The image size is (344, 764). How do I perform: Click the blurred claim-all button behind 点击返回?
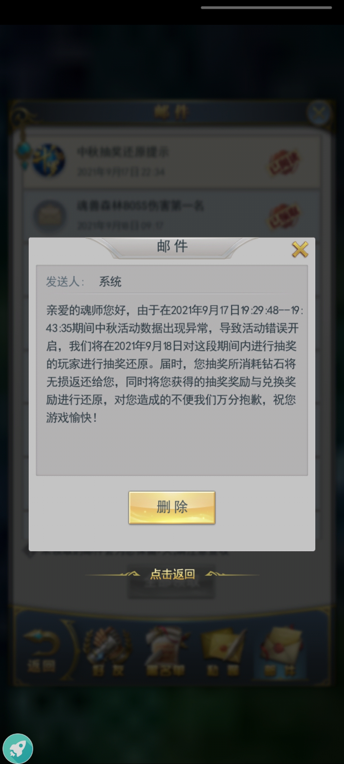click(x=172, y=583)
